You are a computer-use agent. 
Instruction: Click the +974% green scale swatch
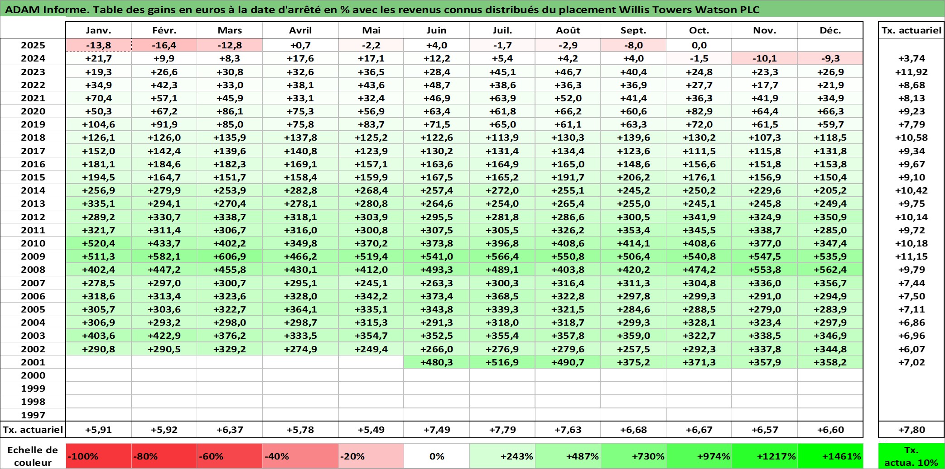coord(699,456)
